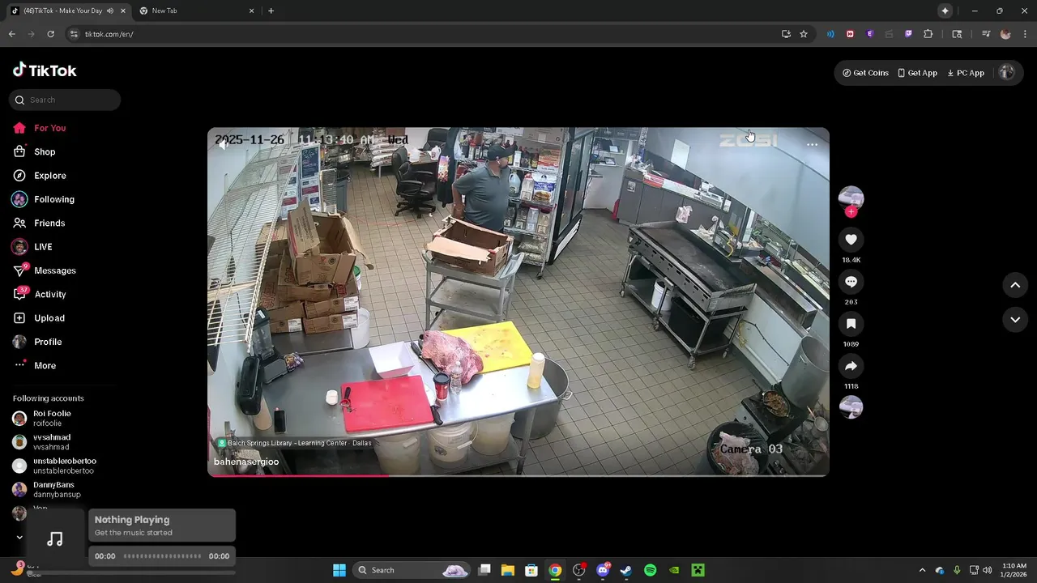Image resolution: width=1037 pixels, height=583 pixels.
Task: Share the video with the arrow icon
Action: click(851, 366)
